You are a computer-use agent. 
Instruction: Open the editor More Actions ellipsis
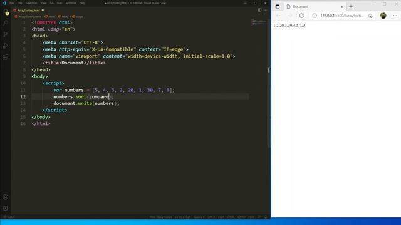(x=265, y=10)
